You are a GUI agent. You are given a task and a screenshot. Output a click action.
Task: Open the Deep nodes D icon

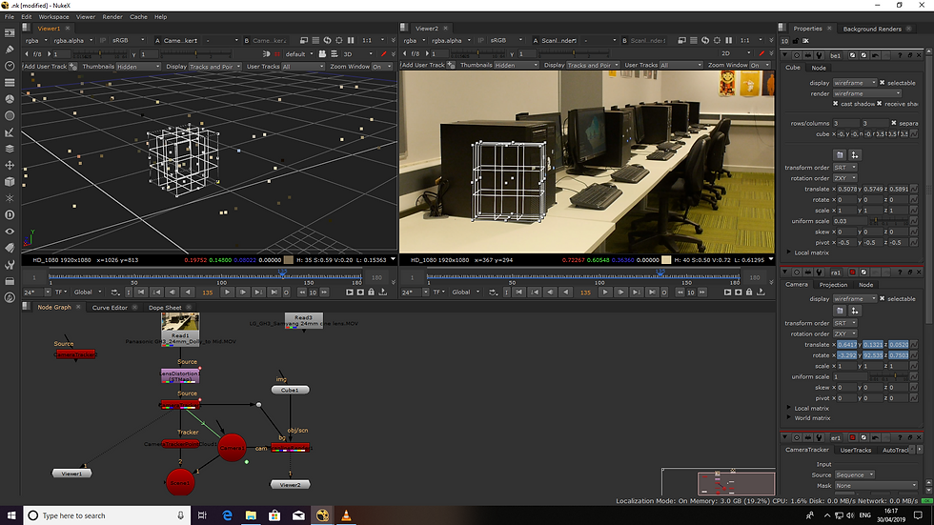10,215
